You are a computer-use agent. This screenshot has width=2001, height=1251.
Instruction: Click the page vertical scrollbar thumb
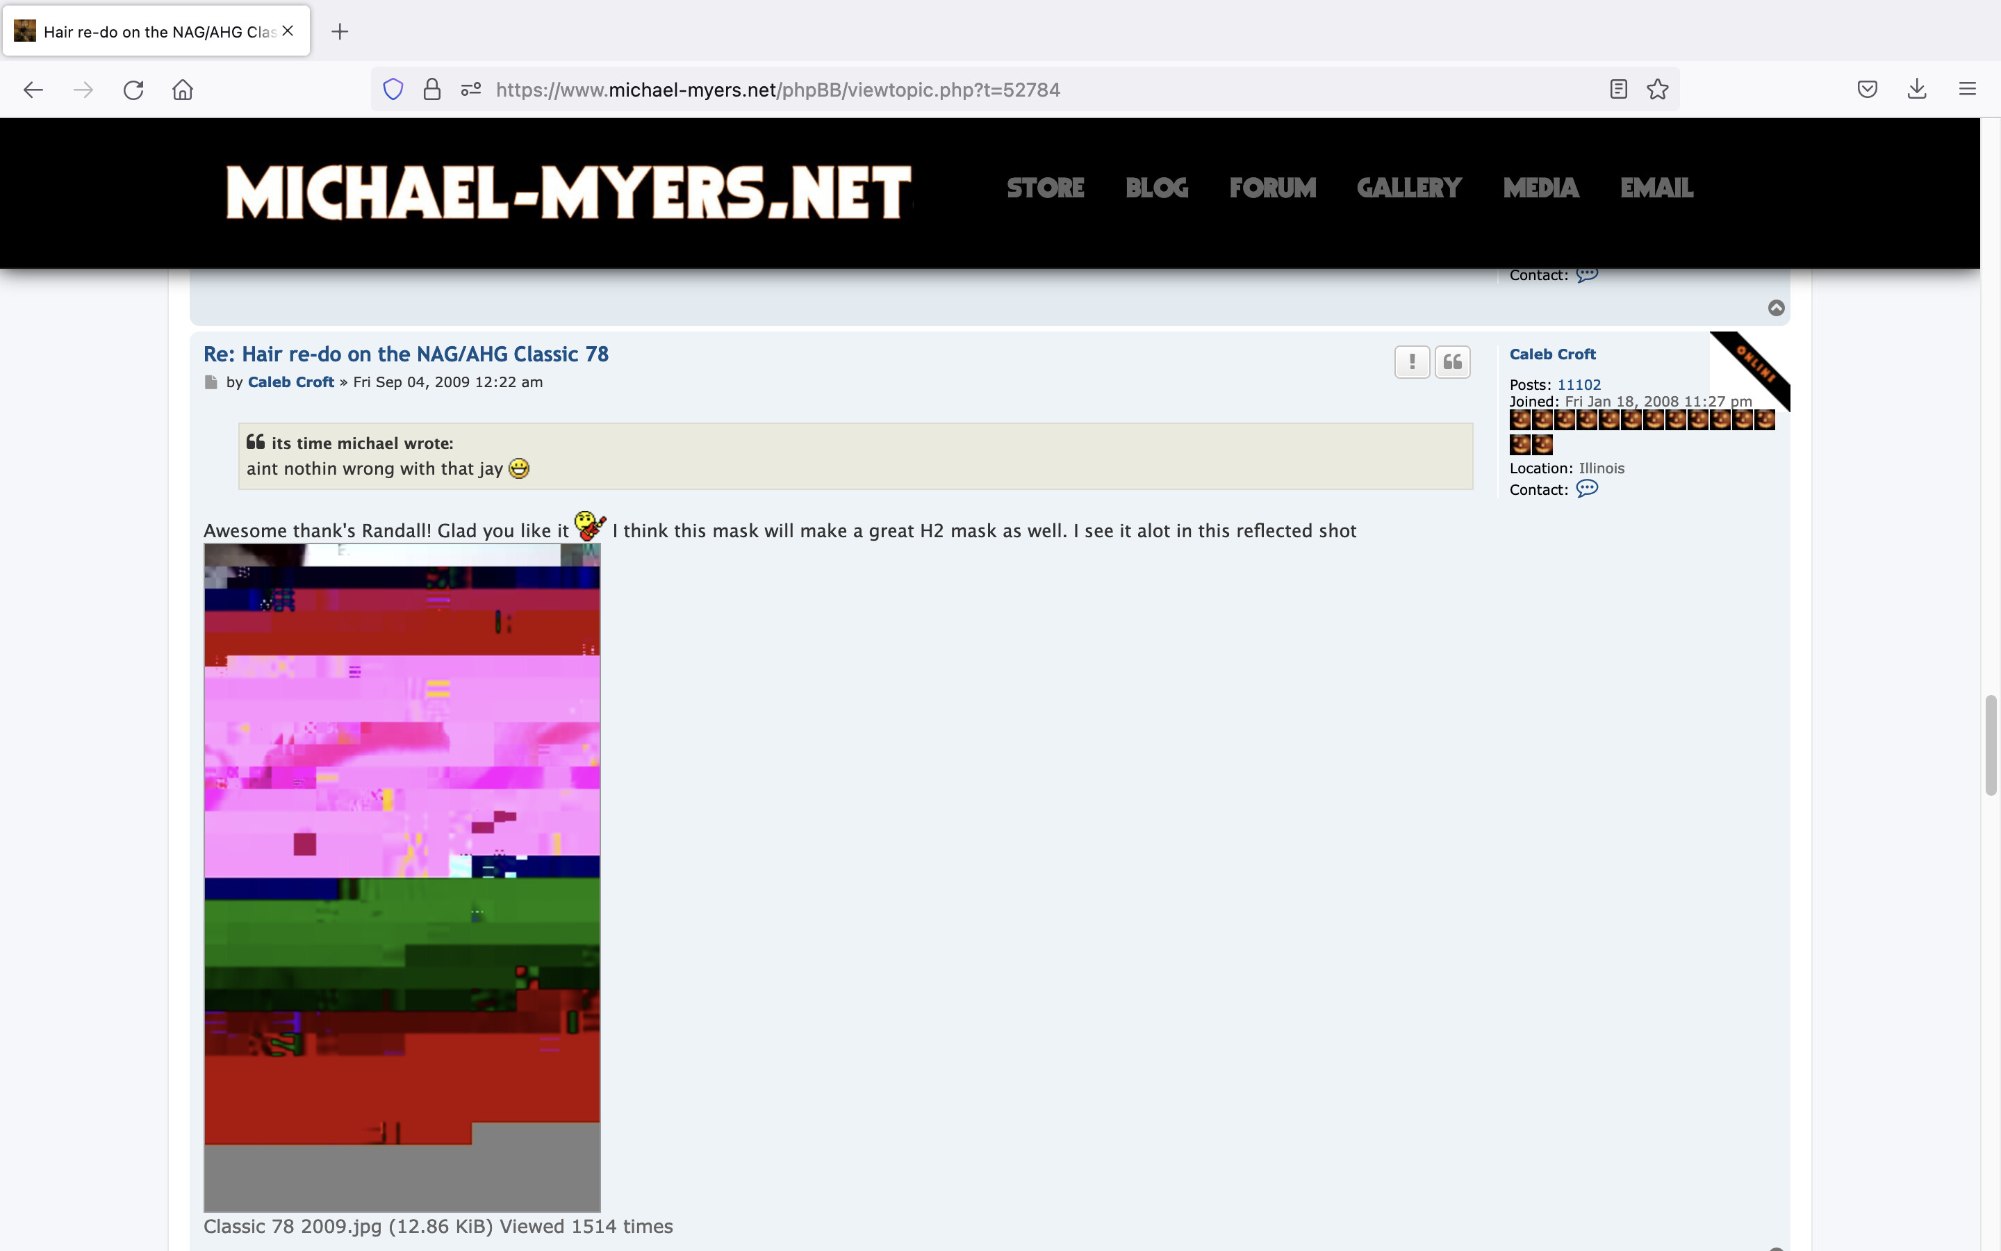click(1991, 746)
